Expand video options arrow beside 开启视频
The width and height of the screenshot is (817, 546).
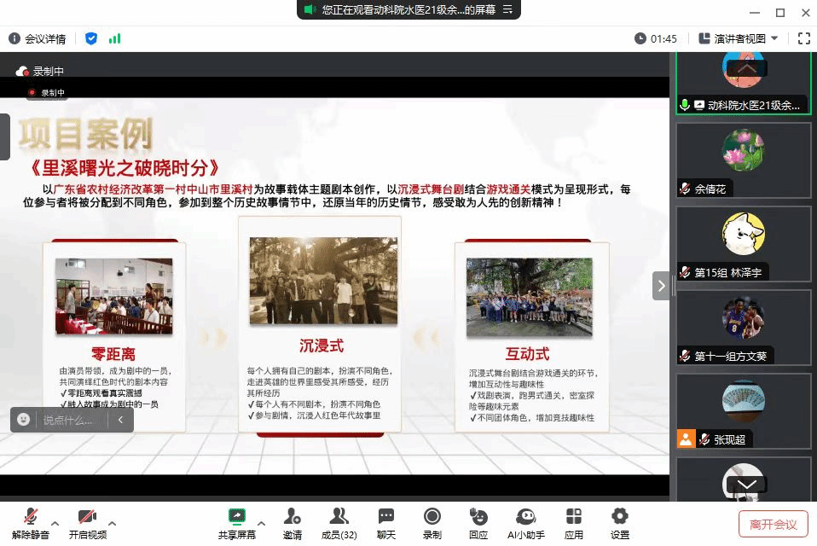tap(112, 523)
